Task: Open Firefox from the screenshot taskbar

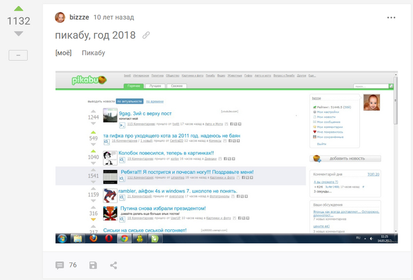Action: (93, 238)
